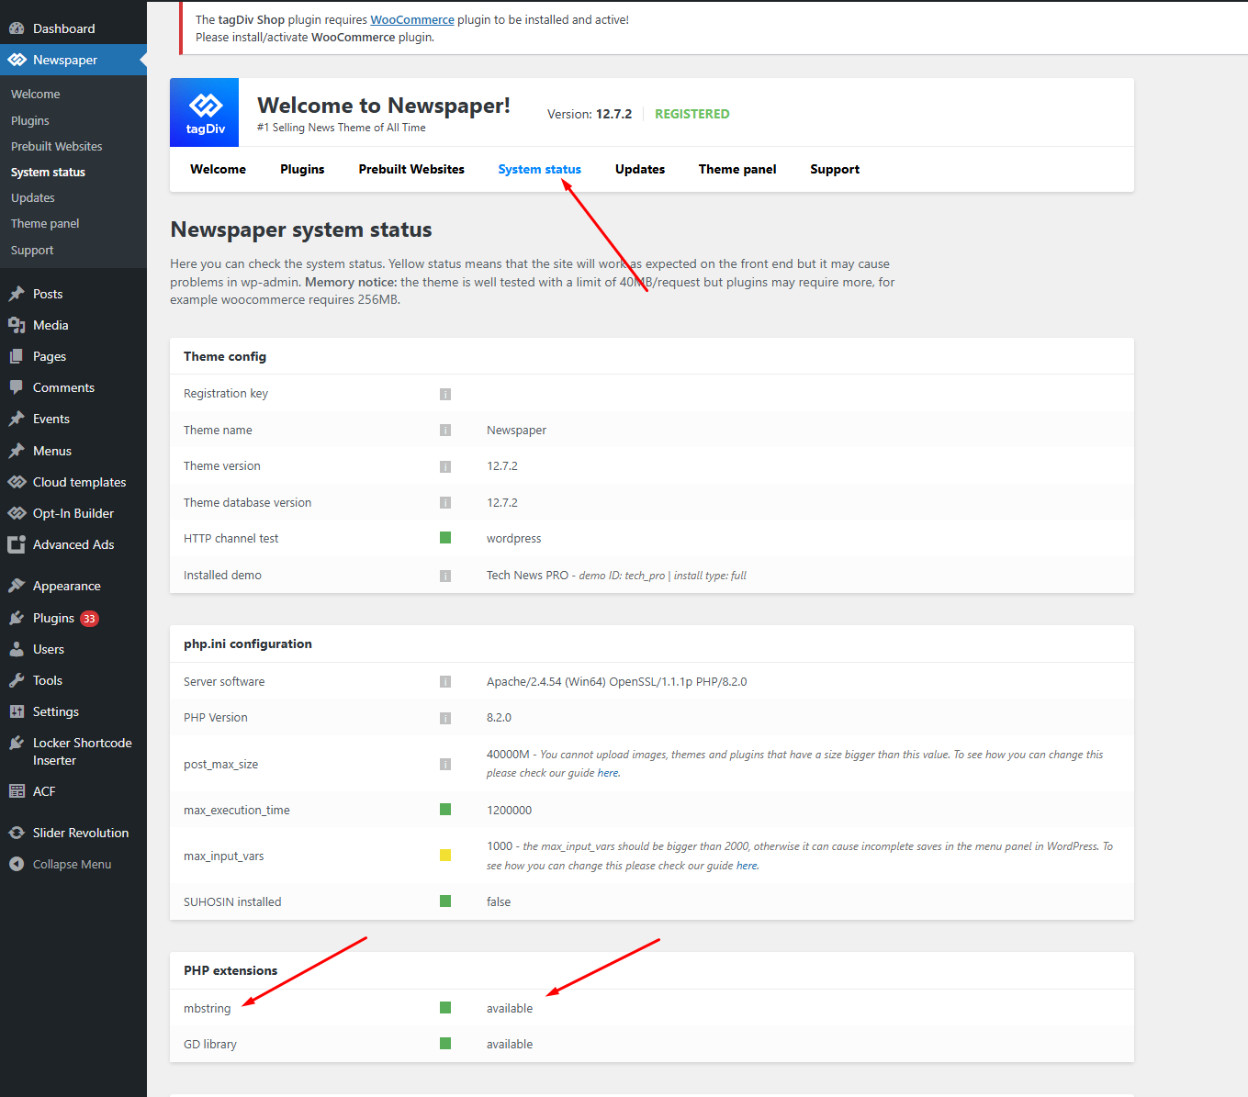1248x1097 pixels.
Task: Click green status square for max_execution_time
Action: point(445,810)
